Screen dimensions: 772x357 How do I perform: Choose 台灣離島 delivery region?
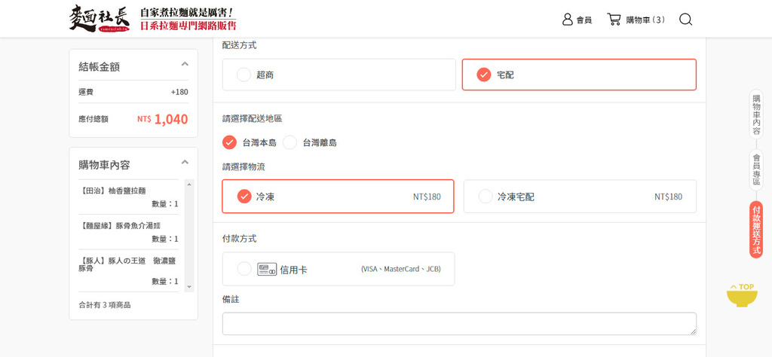pos(290,142)
